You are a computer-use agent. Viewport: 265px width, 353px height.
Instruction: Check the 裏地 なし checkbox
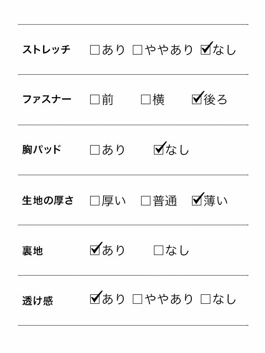coord(159,250)
